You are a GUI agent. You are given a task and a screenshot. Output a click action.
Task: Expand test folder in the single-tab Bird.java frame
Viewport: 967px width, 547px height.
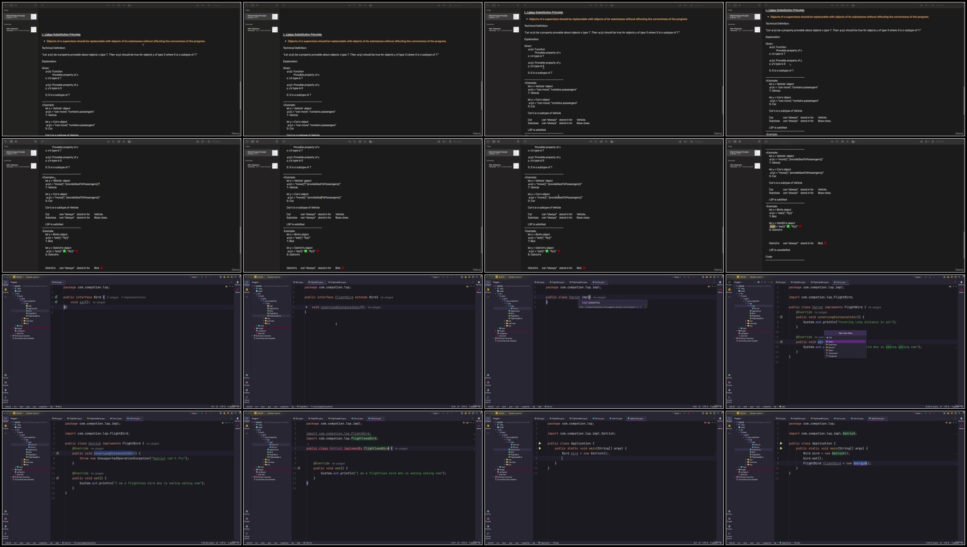pos(15,326)
